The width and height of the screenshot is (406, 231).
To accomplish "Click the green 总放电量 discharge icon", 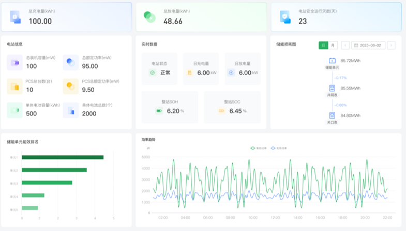I will pyautogui.click(x=149, y=17).
